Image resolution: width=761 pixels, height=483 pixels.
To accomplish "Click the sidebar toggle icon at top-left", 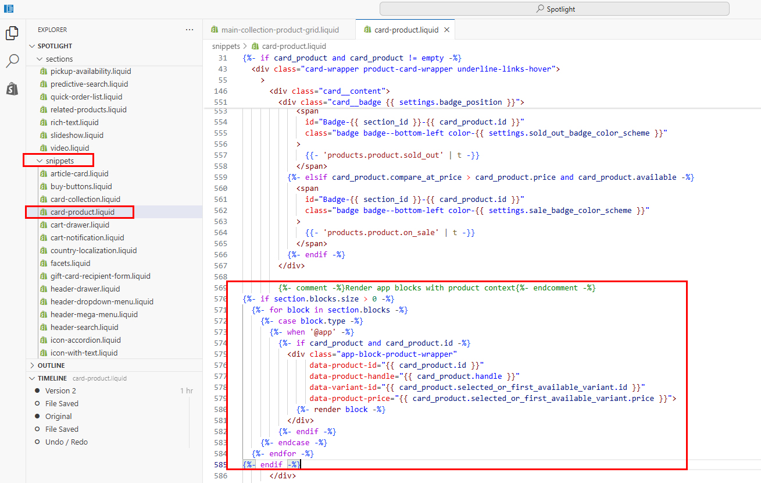I will pyautogui.click(x=9, y=9).
